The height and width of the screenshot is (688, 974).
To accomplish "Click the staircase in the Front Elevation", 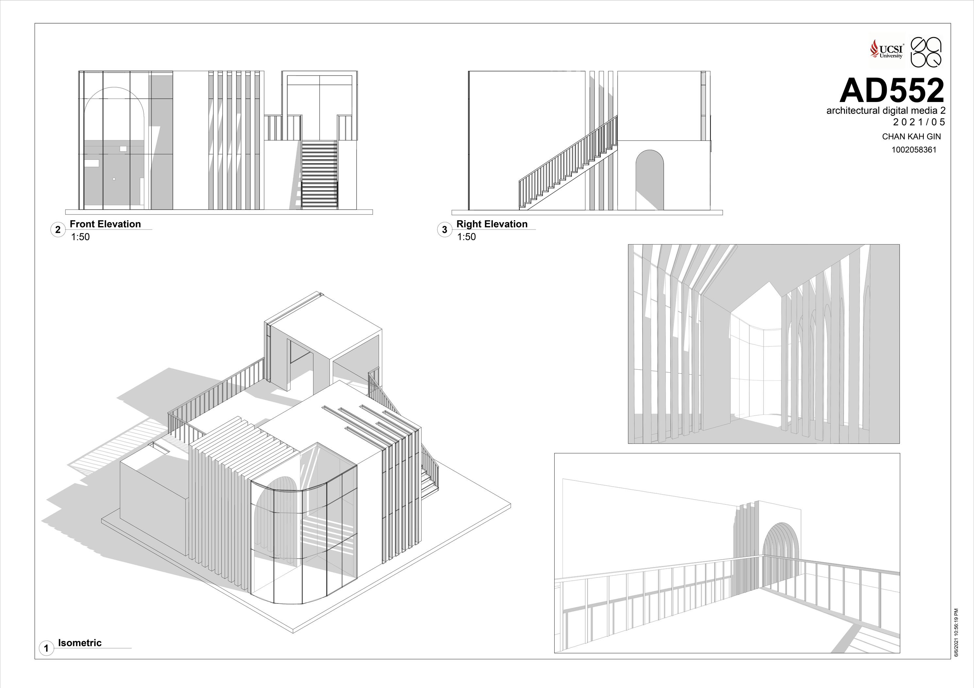I will pyautogui.click(x=319, y=175).
